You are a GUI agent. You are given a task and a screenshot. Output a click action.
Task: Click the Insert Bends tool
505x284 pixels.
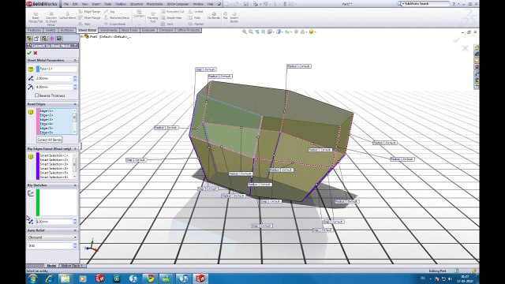coord(234,17)
